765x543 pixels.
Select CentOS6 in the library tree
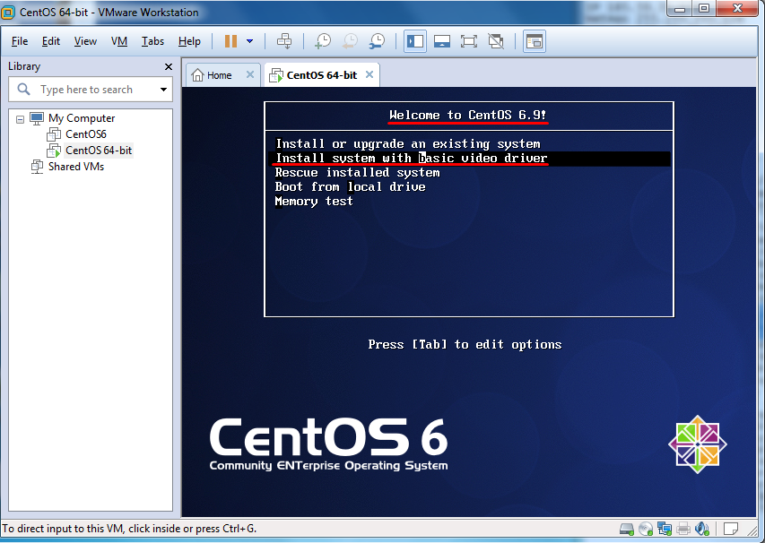click(85, 134)
